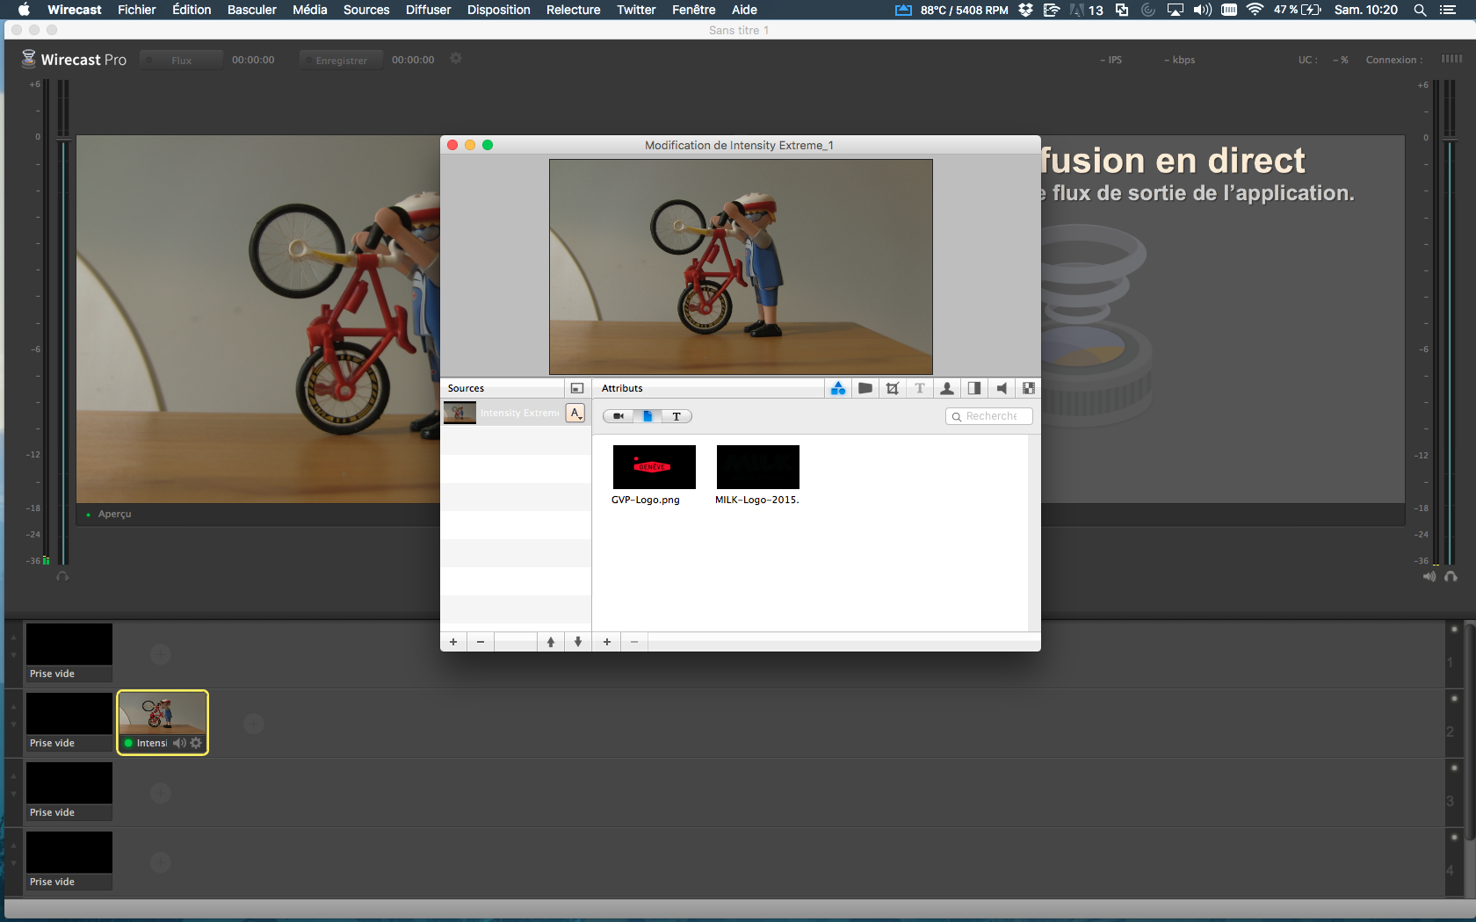Click the move source down arrow
Viewport: 1476px width, 922px height.
578,642
